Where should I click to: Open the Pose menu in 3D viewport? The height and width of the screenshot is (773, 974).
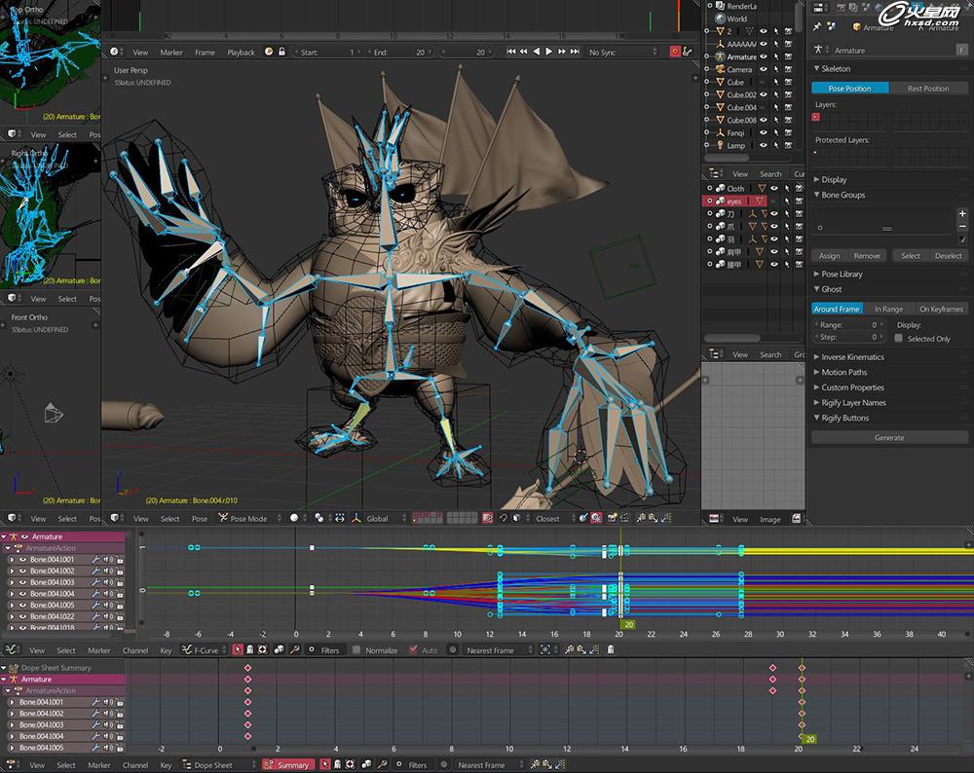pos(200,519)
